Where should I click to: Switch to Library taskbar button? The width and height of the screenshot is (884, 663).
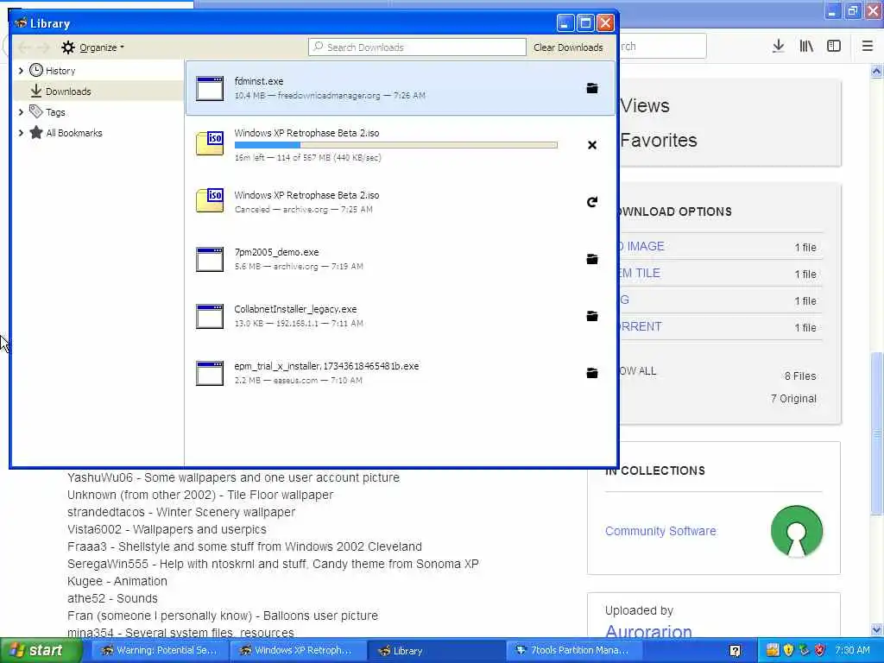[x=435, y=651]
